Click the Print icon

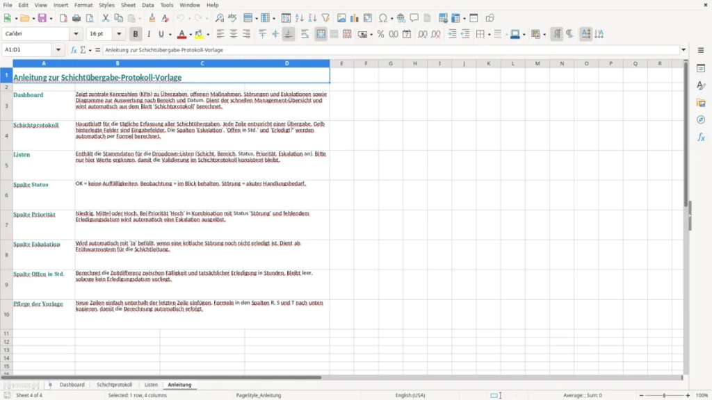click(x=76, y=18)
